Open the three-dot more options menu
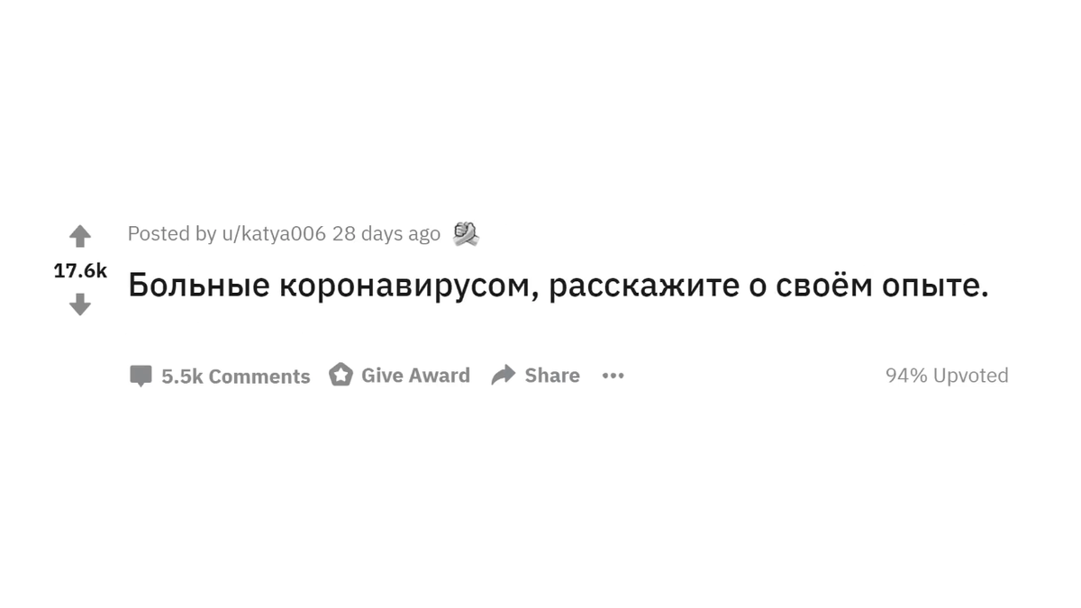1081x608 pixels. click(x=613, y=376)
